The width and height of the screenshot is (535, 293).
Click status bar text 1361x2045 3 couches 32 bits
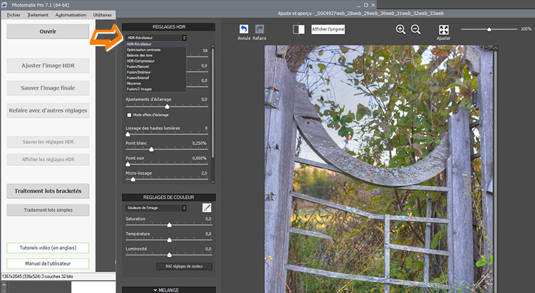(x=37, y=276)
